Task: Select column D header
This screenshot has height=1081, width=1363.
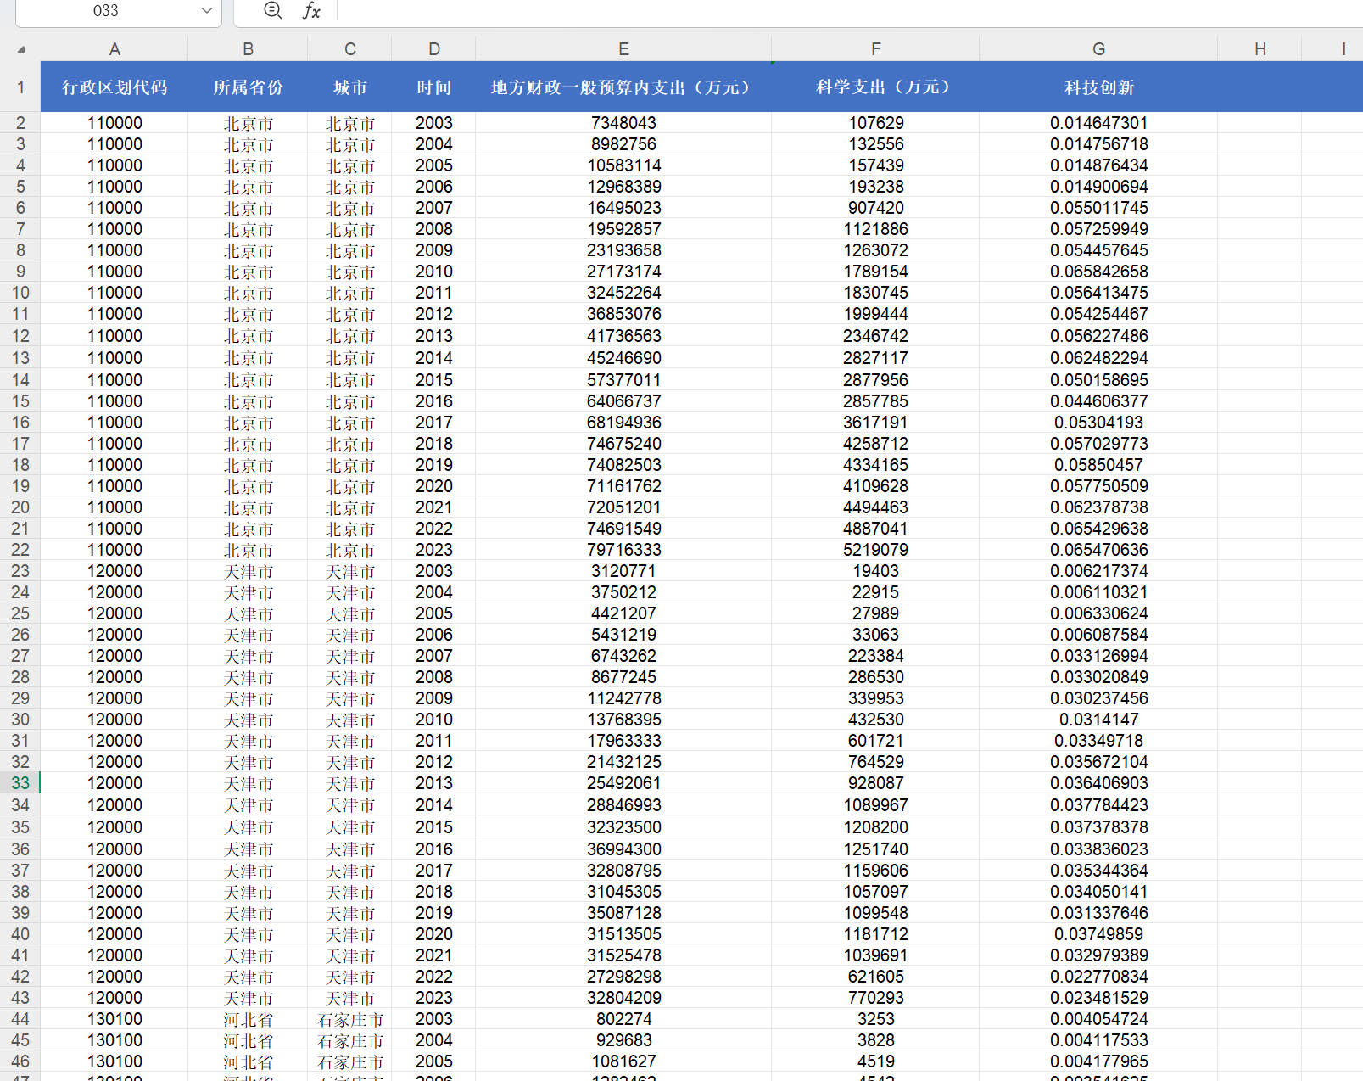Action: tap(433, 49)
